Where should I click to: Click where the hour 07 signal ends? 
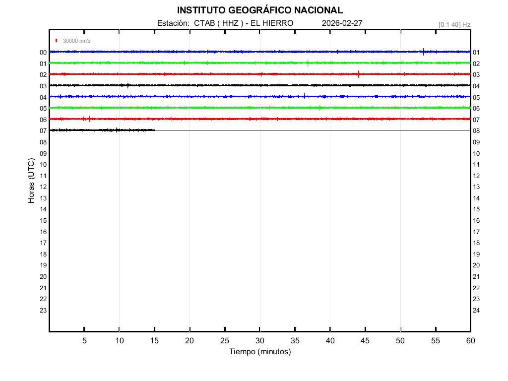click(154, 130)
